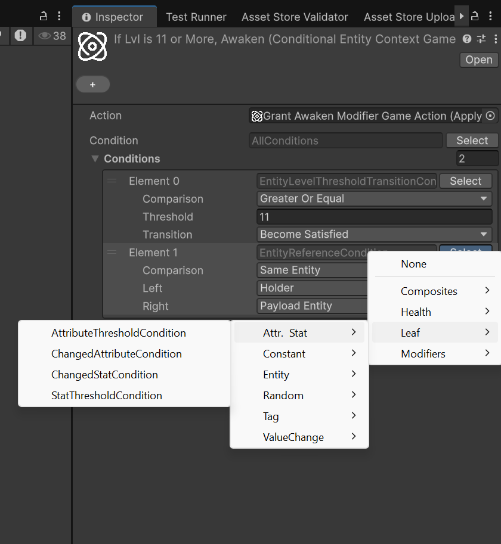501x544 pixels.
Task: Switch to the Asset Store Uploader tab
Action: (x=409, y=17)
